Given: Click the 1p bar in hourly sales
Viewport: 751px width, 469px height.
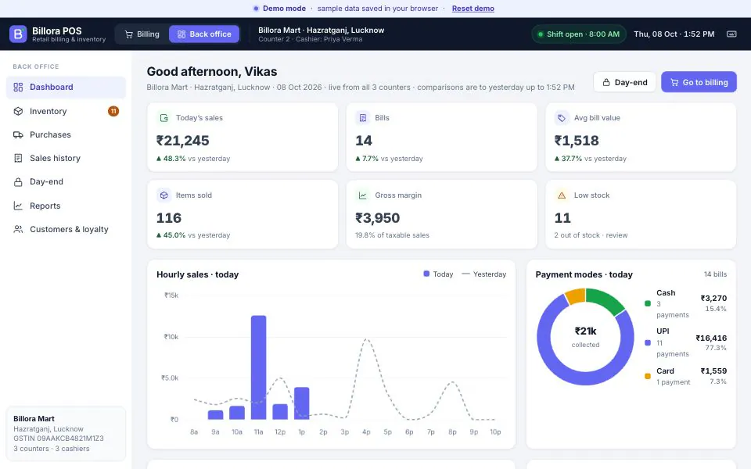Looking at the screenshot, I should [302, 403].
